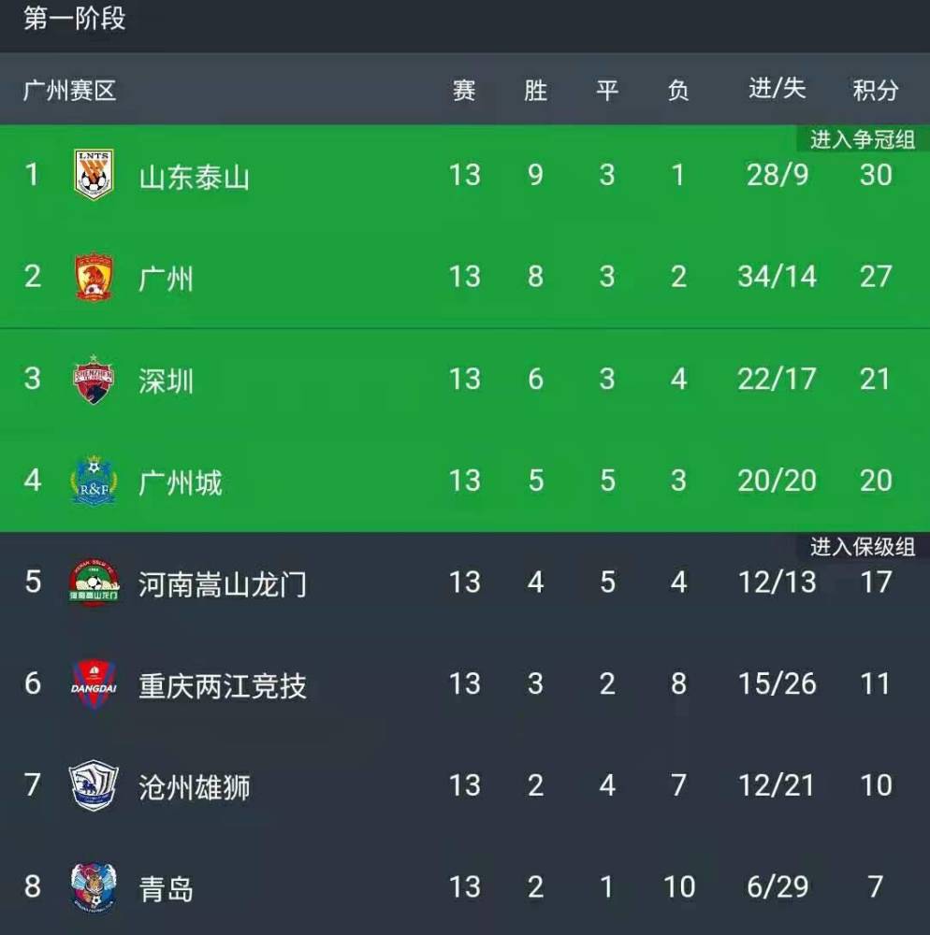Viewport: 930px width, 935px height.
Task: Click the Henan Songshan Longmen crest
Action: click(94, 583)
